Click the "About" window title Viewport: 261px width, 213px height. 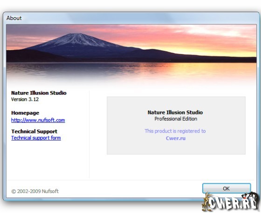pyautogui.click(x=14, y=18)
